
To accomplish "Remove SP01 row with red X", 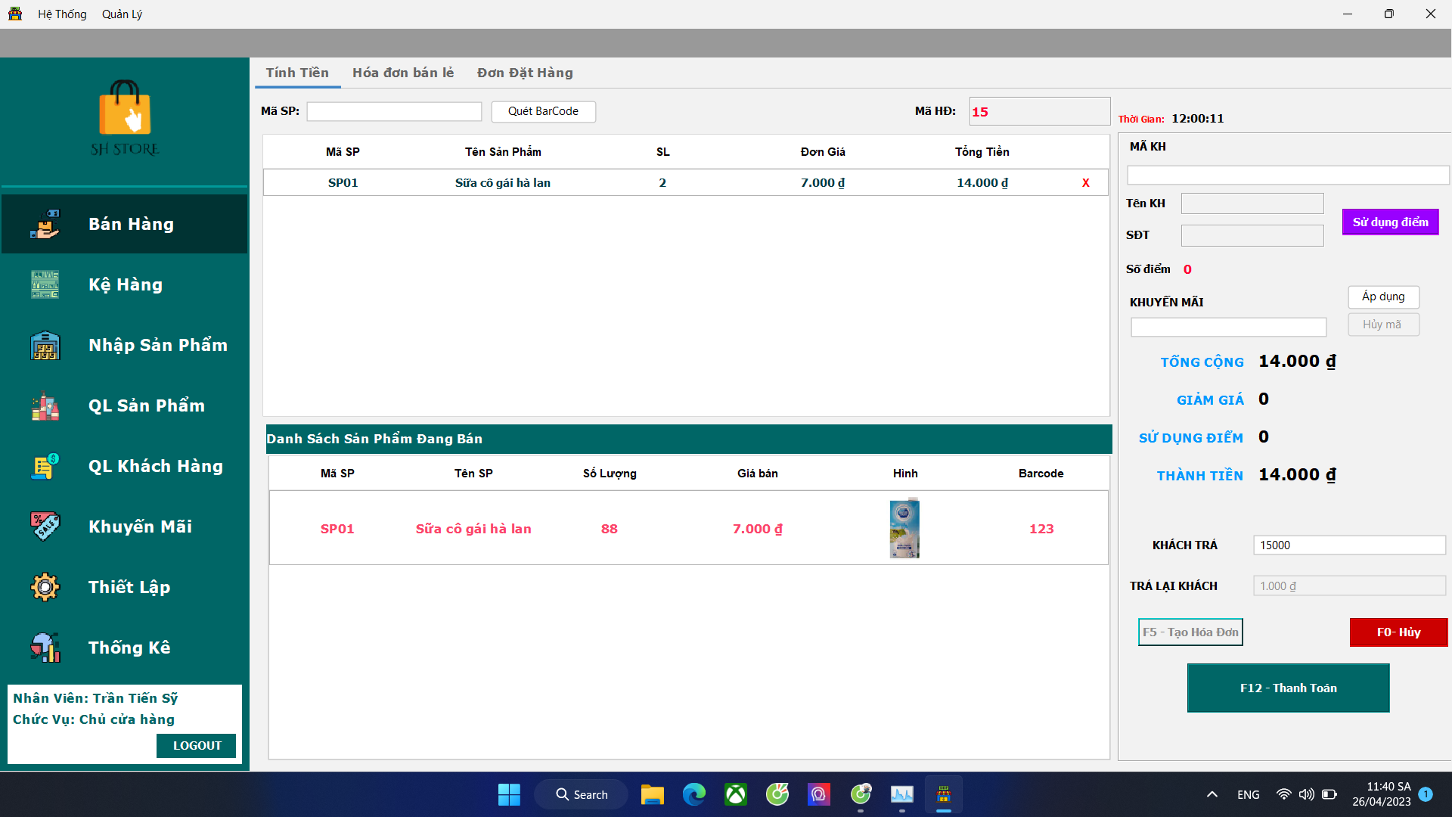I will tap(1085, 183).
